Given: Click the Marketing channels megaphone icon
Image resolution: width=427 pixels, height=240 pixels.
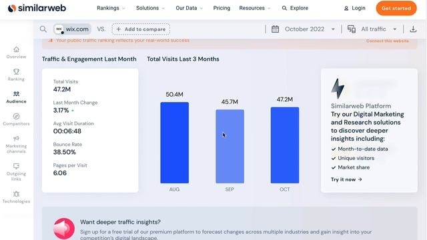Looking at the screenshot, I should (x=16, y=139).
